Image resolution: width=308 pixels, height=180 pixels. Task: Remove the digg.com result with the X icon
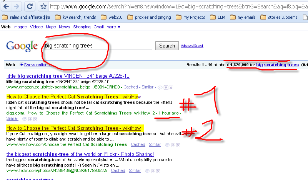pyautogui.click(x=35, y=119)
